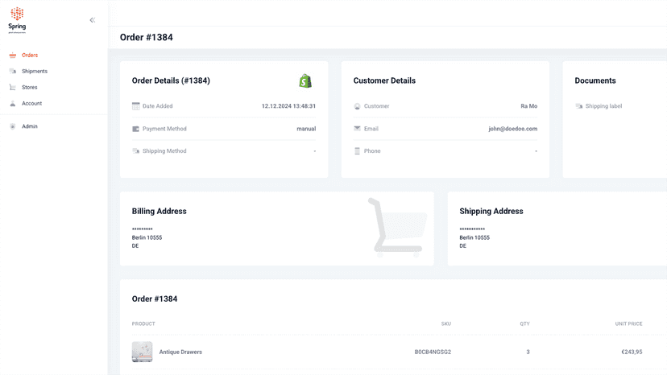Click the Antique Drawers product name
The height and width of the screenshot is (375, 667).
pyautogui.click(x=180, y=352)
